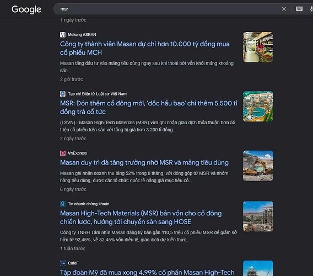Open the excavator thumbnail of the VnExpress article
The image size is (313, 276).
258,166
